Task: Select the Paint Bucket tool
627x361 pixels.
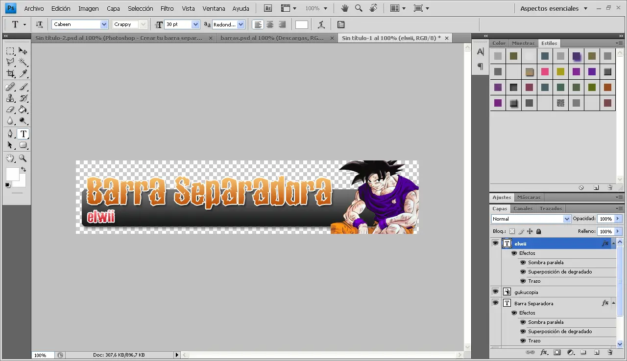Action: pos(23,110)
